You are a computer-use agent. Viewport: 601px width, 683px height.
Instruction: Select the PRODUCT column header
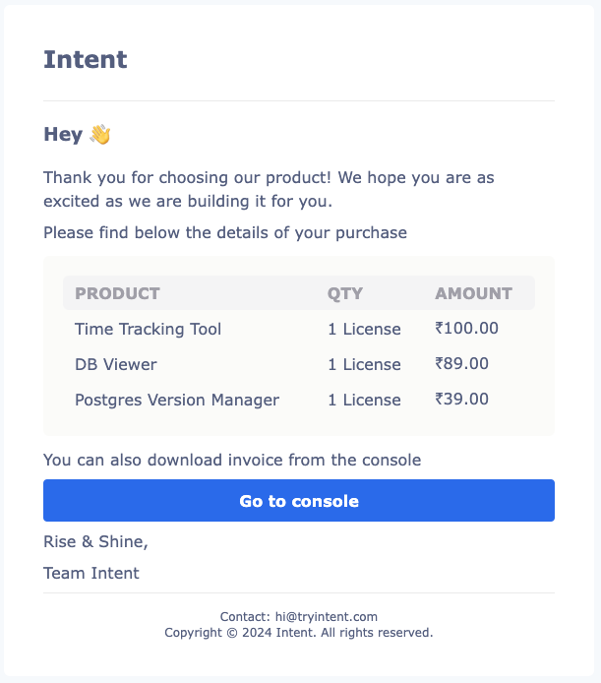point(118,293)
